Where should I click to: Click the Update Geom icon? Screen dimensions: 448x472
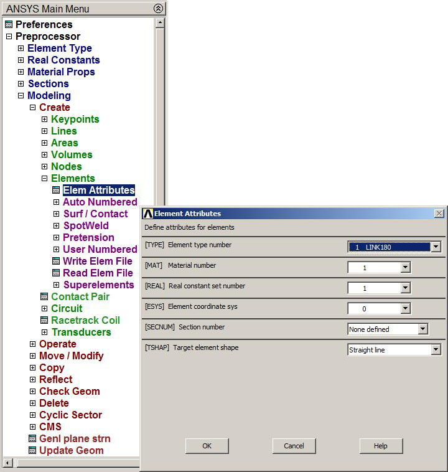click(32, 451)
